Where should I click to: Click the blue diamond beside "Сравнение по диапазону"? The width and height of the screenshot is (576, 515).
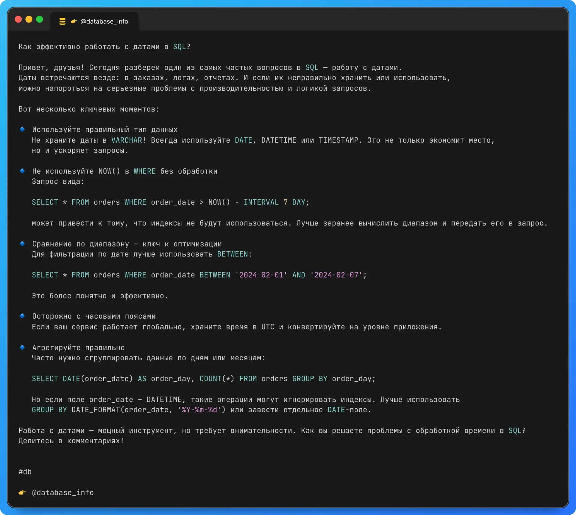click(22, 244)
